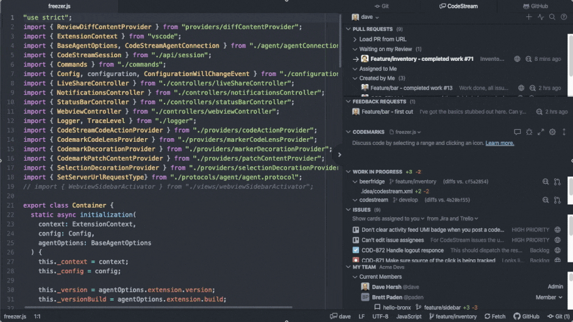Viewport: 573px width, 322px height.
Task: Collapse the beerfridge repo row
Action: pyautogui.click(x=355, y=181)
